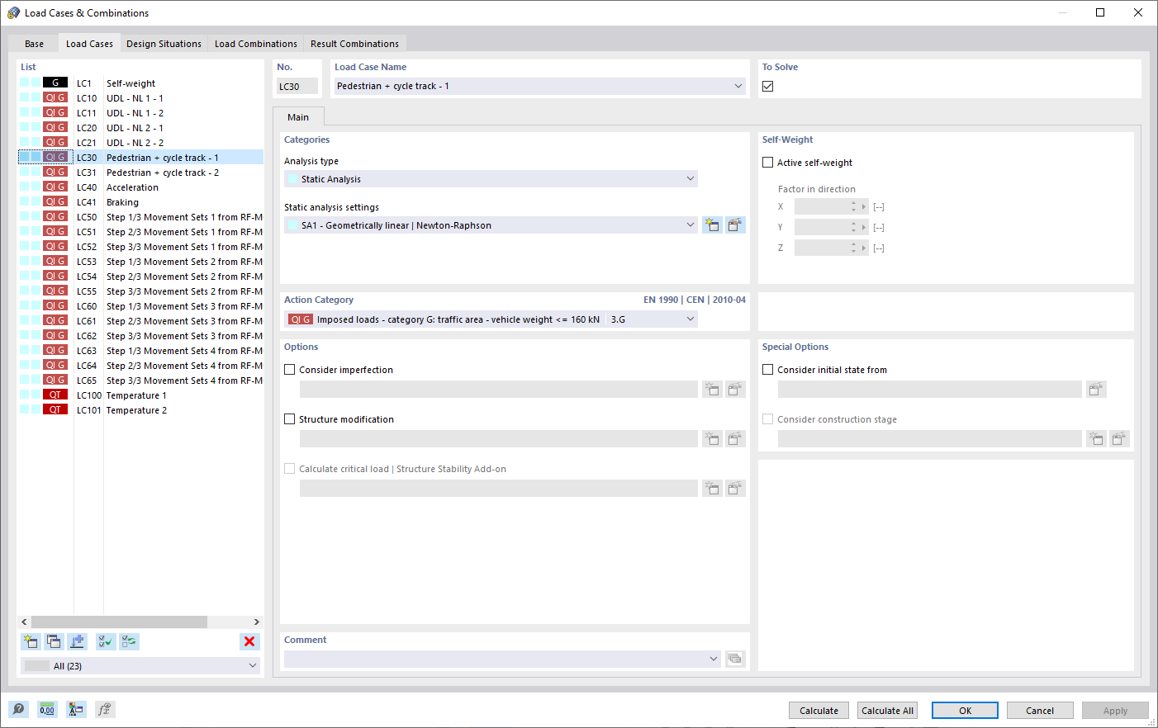The width and height of the screenshot is (1158, 728).
Task: Uncheck To Solve for LC30
Action: click(767, 85)
